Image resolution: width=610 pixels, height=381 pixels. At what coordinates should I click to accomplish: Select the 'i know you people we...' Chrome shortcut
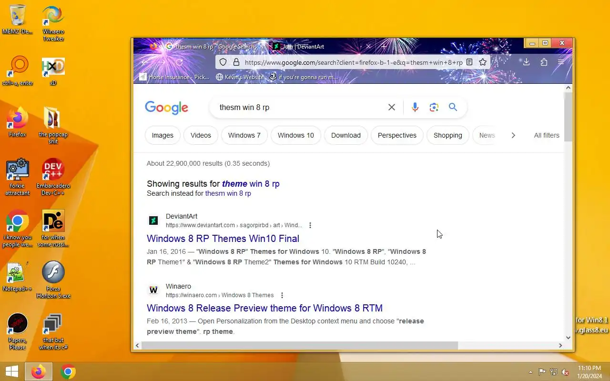(x=18, y=228)
